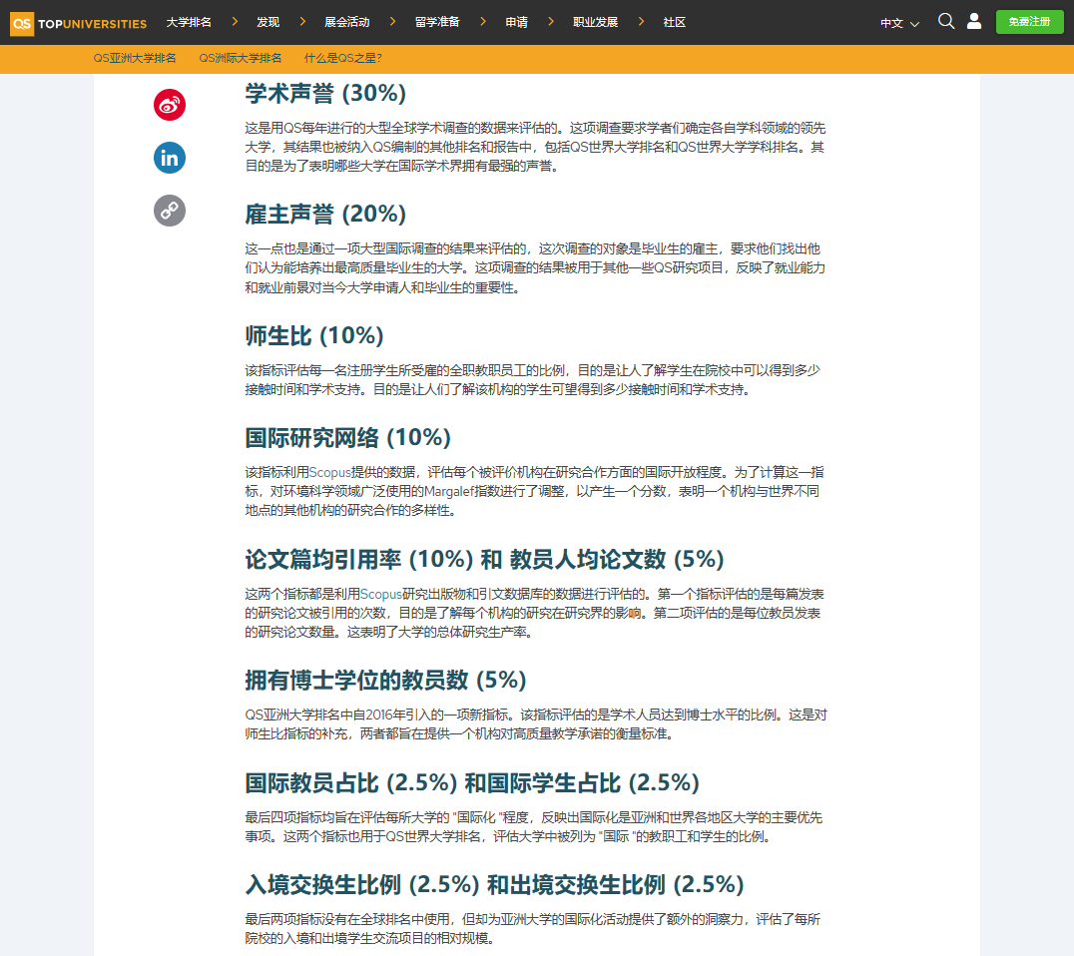The height and width of the screenshot is (956, 1074).
Task: Share the article on LinkedIn
Action: (169, 158)
